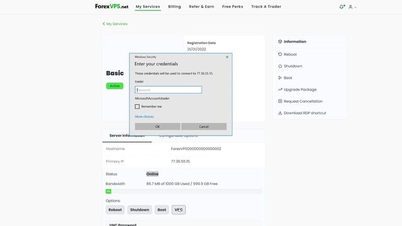The width and height of the screenshot is (402, 226).
Task: Click the Shutdown text in the sidebar
Action: coord(293,66)
